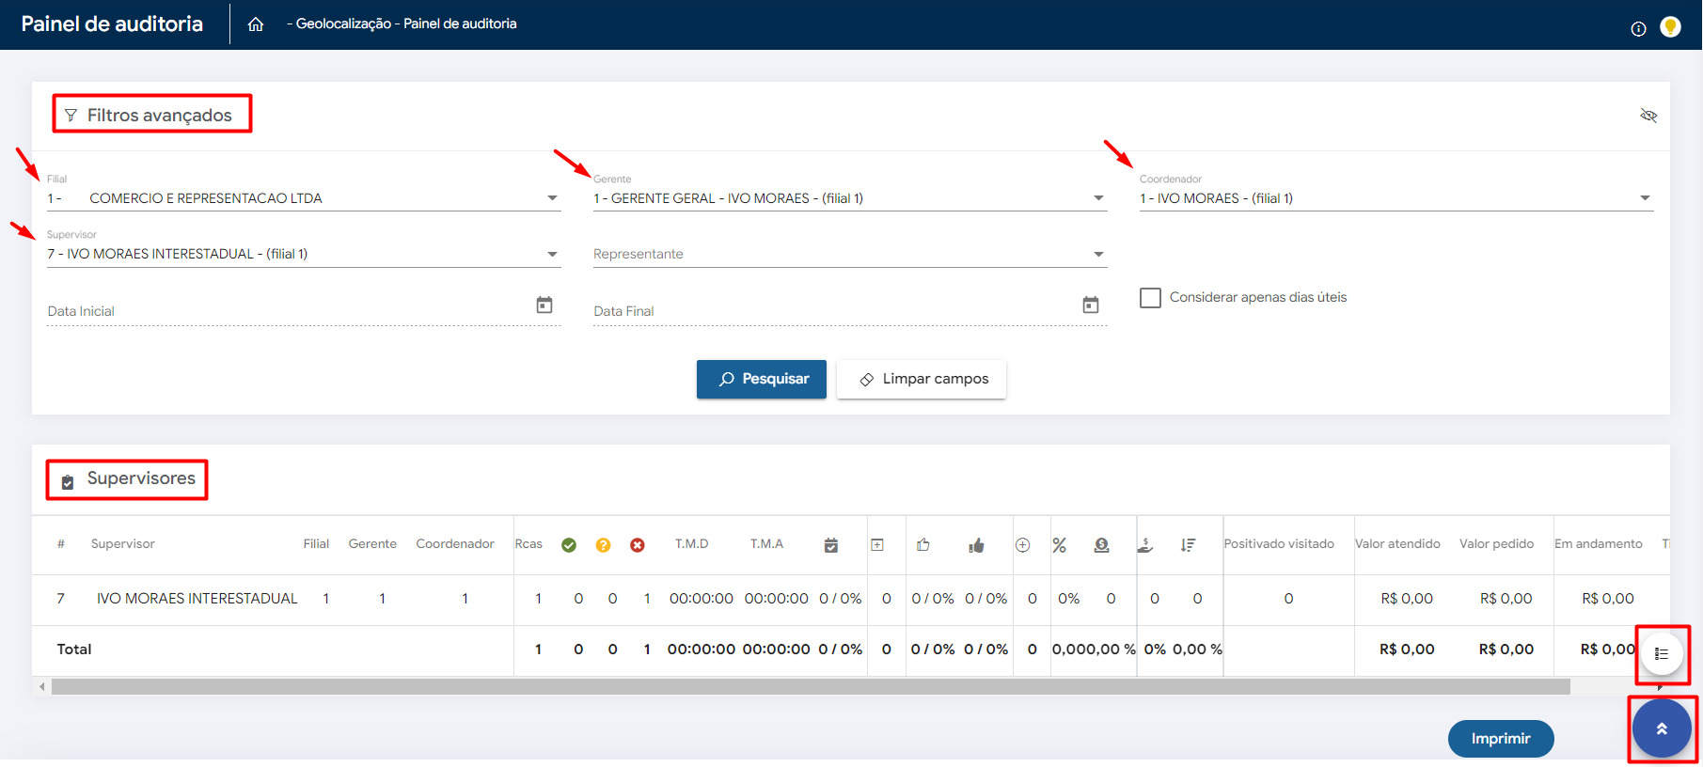This screenshot has width=1703, height=767.
Task: Click the blue scroll-to-top arrow button
Action: pos(1662,728)
